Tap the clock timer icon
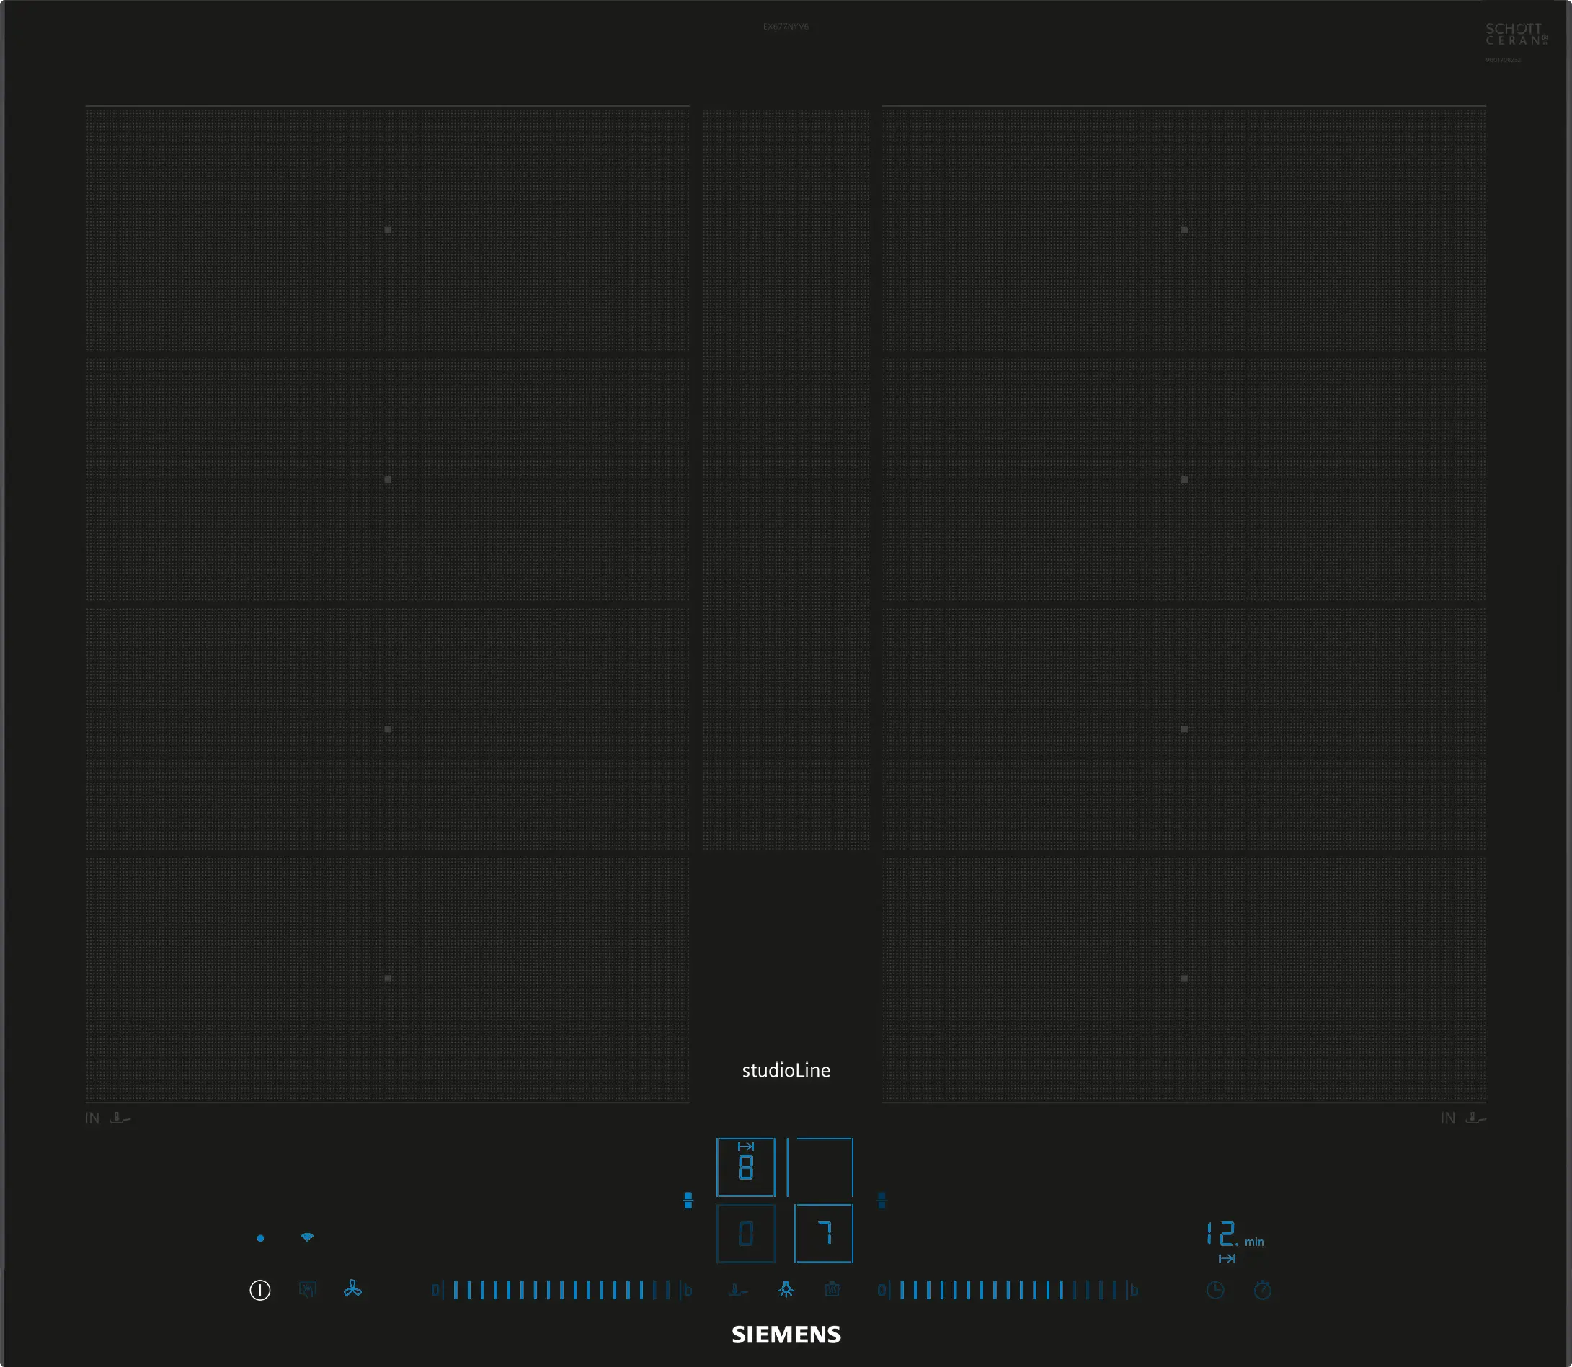1572x1367 pixels. point(1216,1291)
